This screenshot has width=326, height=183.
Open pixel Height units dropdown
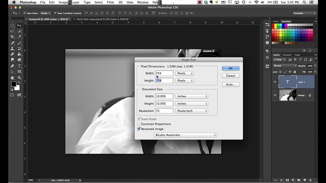(x=185, y=81)
